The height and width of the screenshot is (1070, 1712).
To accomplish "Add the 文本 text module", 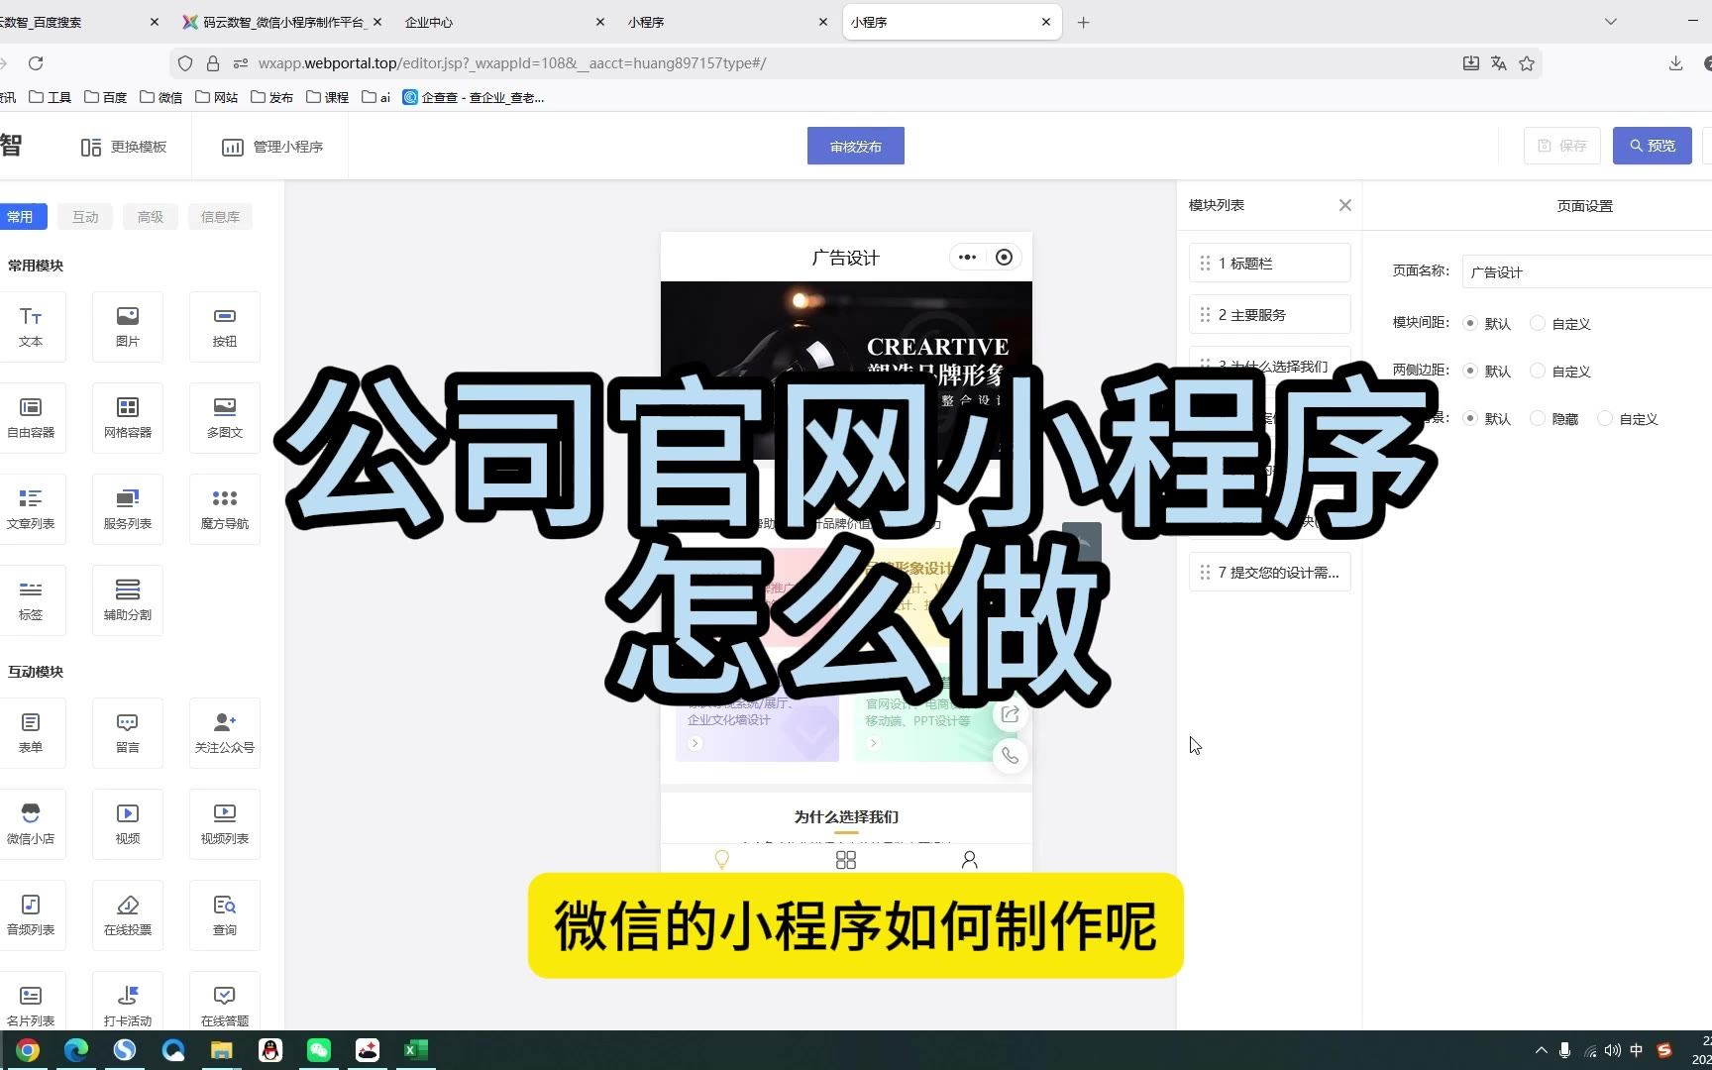I will point(31,327).
